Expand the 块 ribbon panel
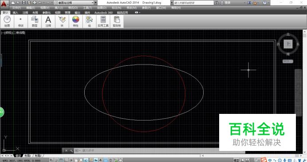 click(62, 22)
